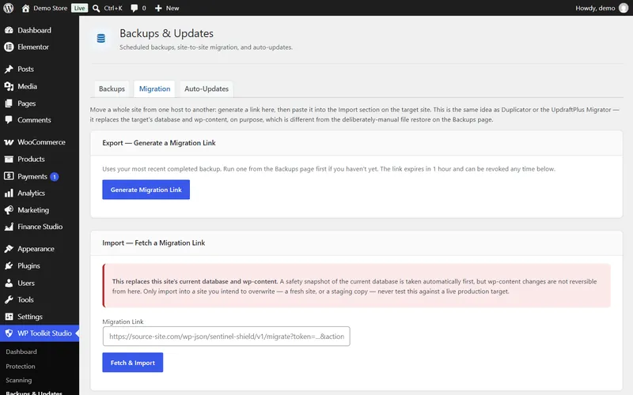Click the WooCommerce logo icon
This screenshot has height=395, width=633.
(x=9, y=142)
